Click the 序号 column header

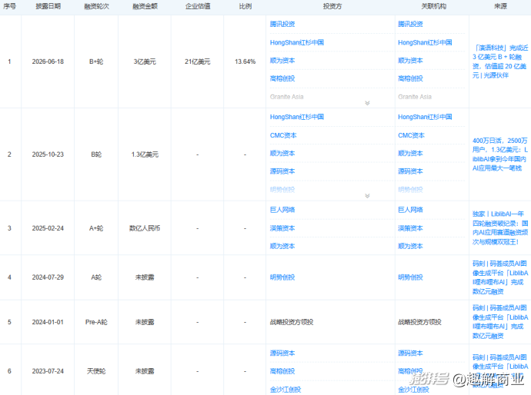pos(9,6)
